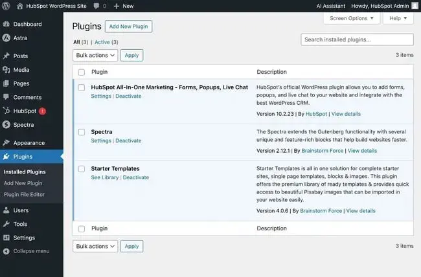The width and height of the screenshot is (421, 277).
Task: Deactivate the HubSpot All-In-One Marketing plugin
Action: click(128, 96)
